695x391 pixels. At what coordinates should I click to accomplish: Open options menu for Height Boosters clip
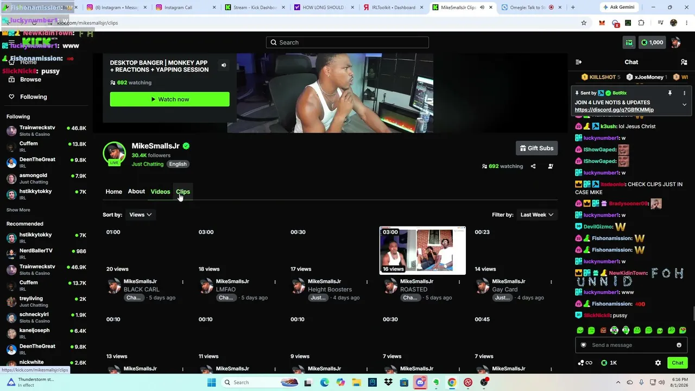coord(367,282)
